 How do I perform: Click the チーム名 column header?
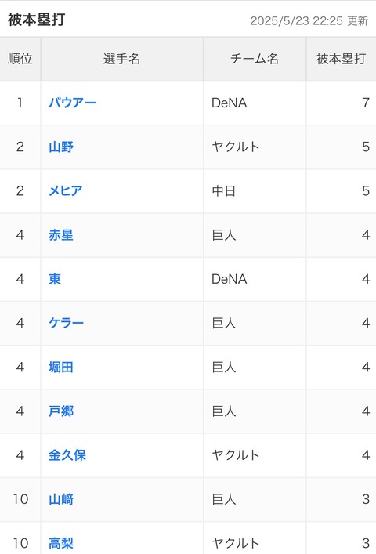(255, 59)
